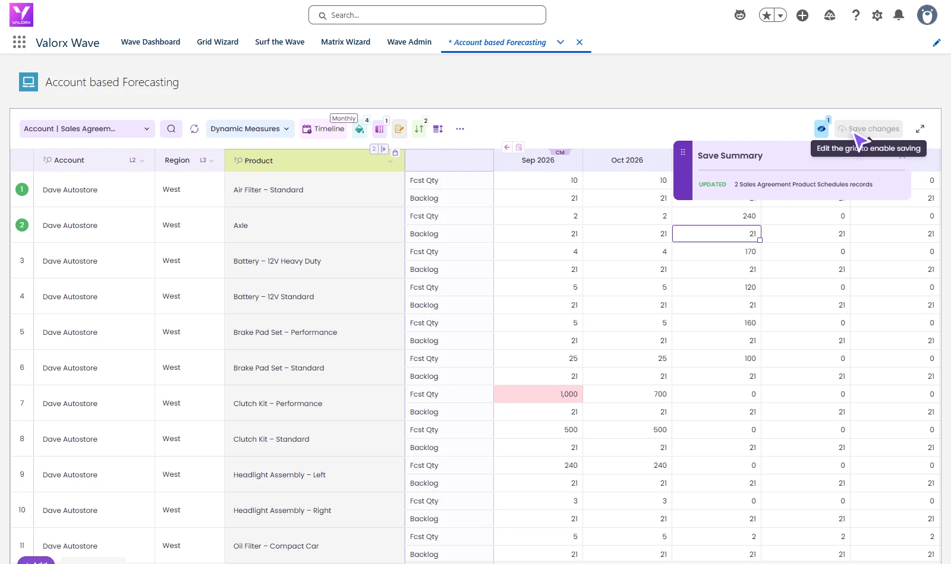Open the Notifications bell

point(899,15)
